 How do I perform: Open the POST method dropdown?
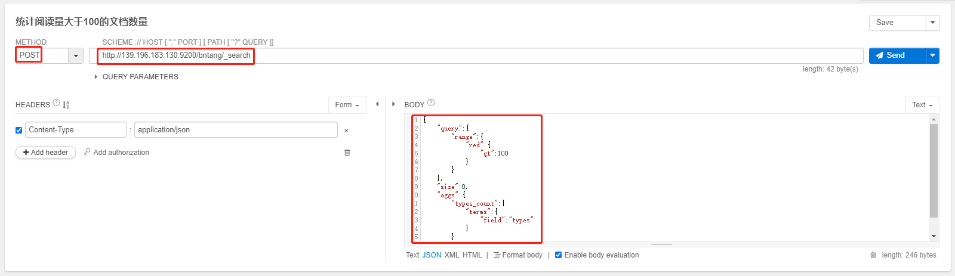pos(76,55)
